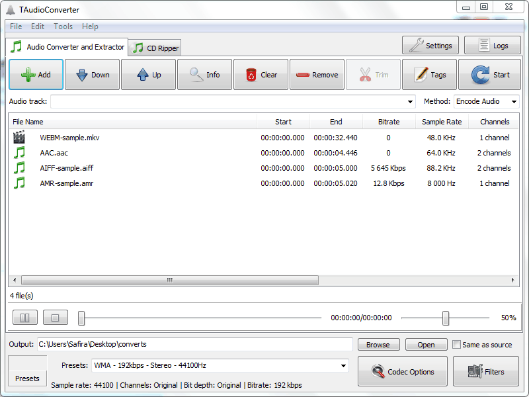Open the Tags editor with the pencil icon
This screenshot has width=529, height=397.
point(429,75)
